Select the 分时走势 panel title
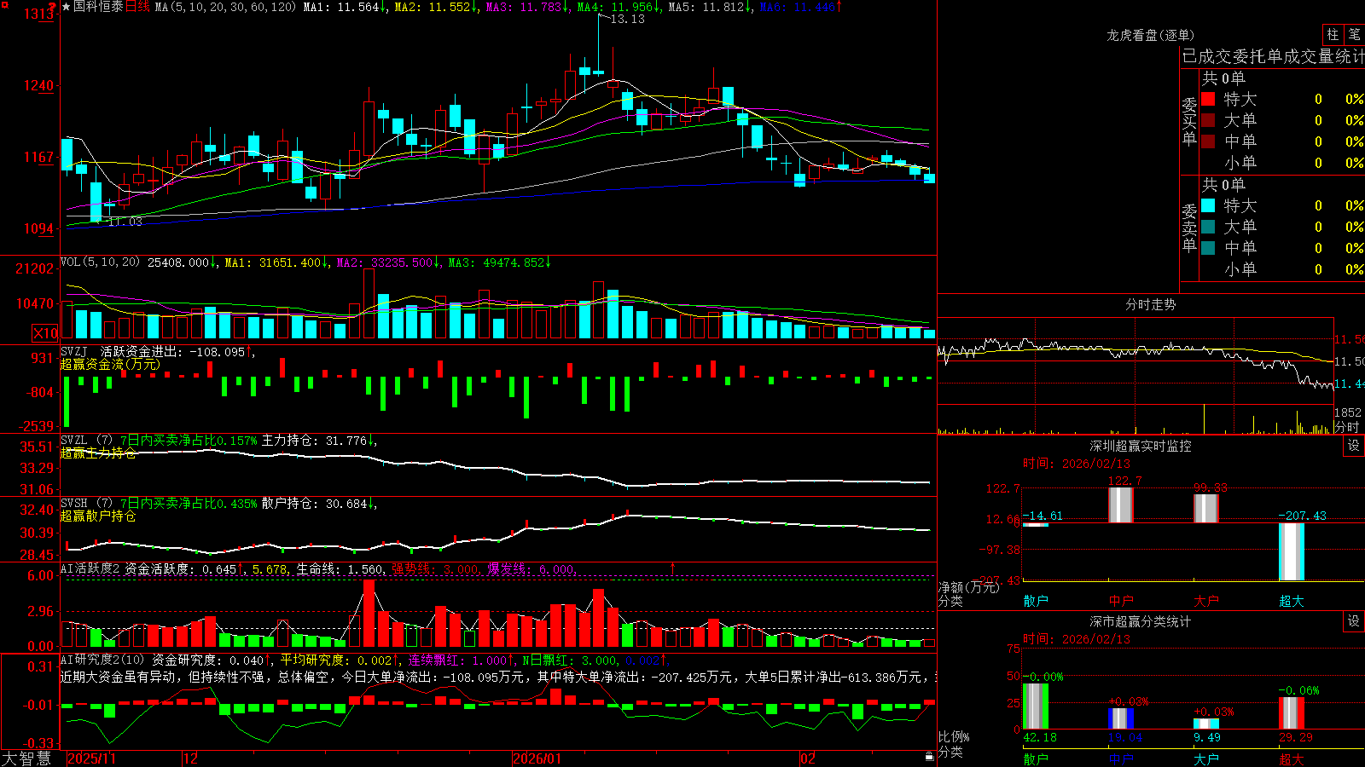 (1150, 304)
